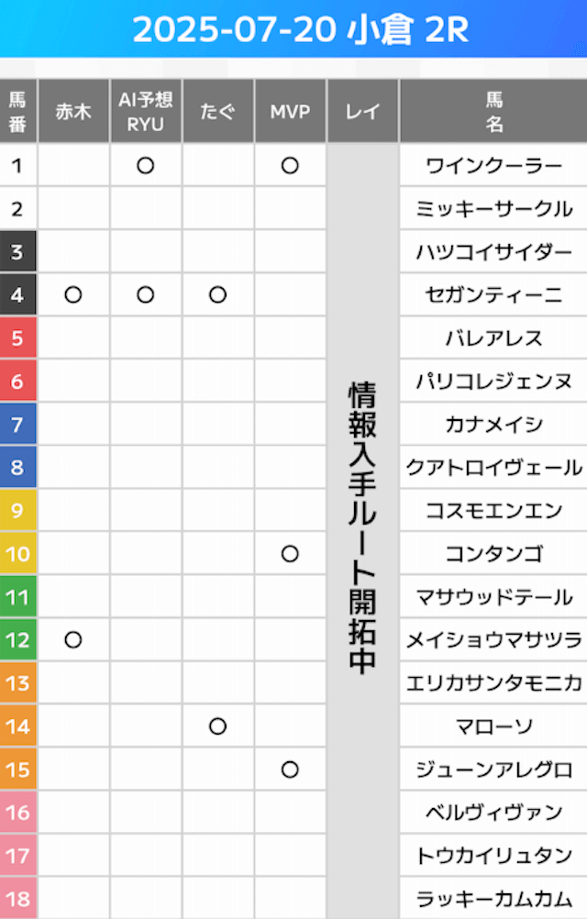
Task: Select the MVP column header
Action: (x=290, y=111)
